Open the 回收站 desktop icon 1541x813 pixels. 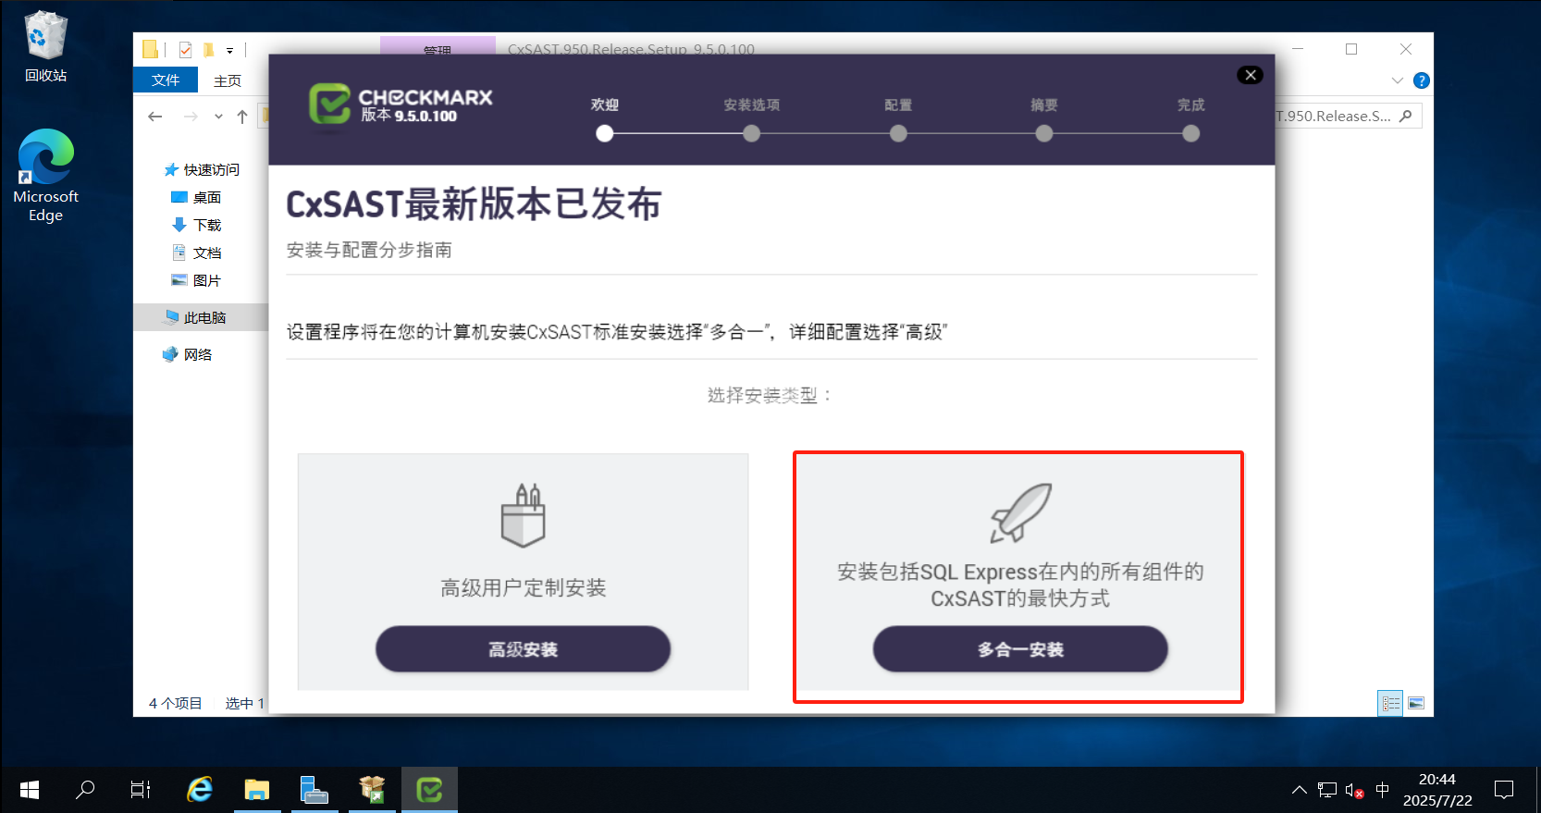click(x=45, y=47)
